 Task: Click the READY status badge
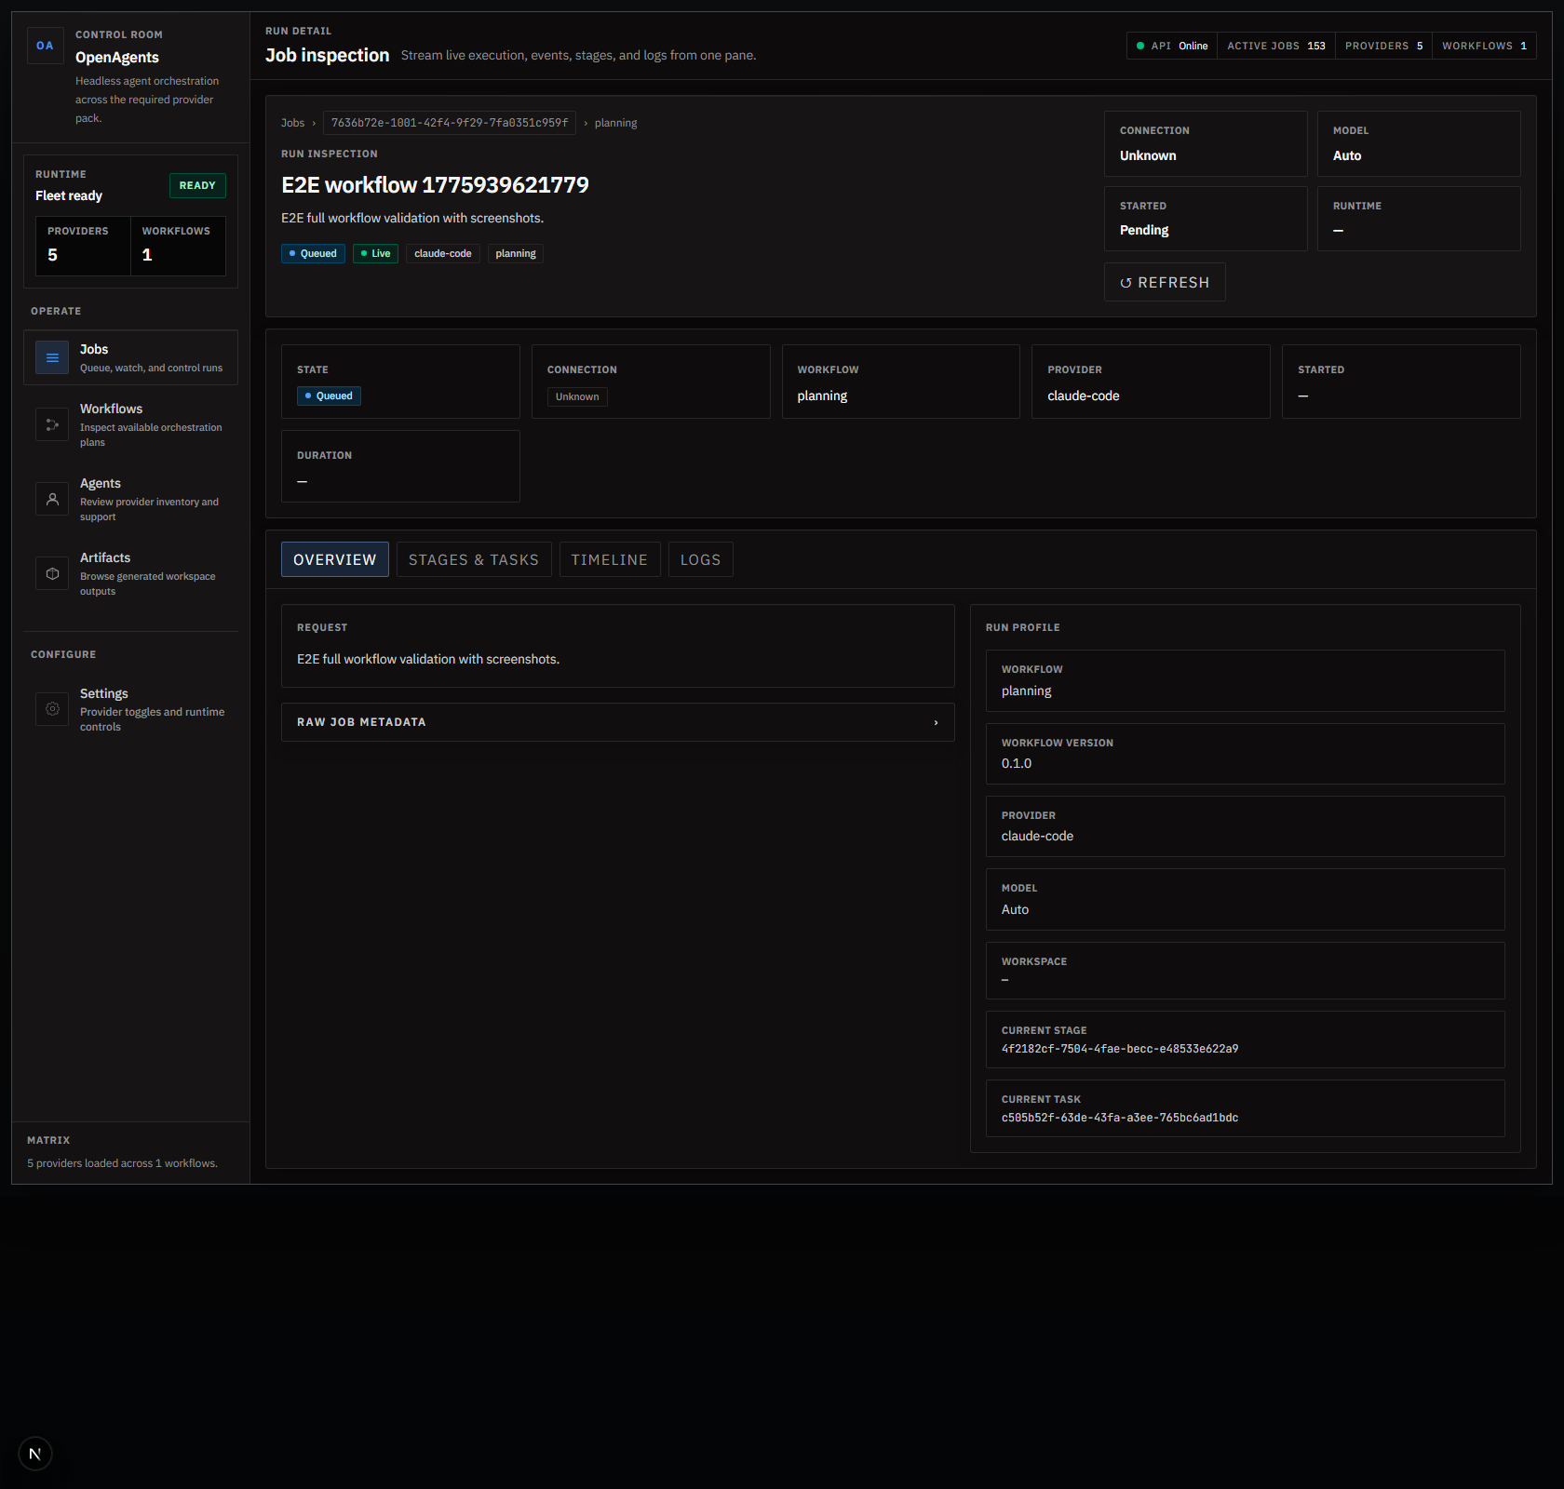click(x=197, y=185)
